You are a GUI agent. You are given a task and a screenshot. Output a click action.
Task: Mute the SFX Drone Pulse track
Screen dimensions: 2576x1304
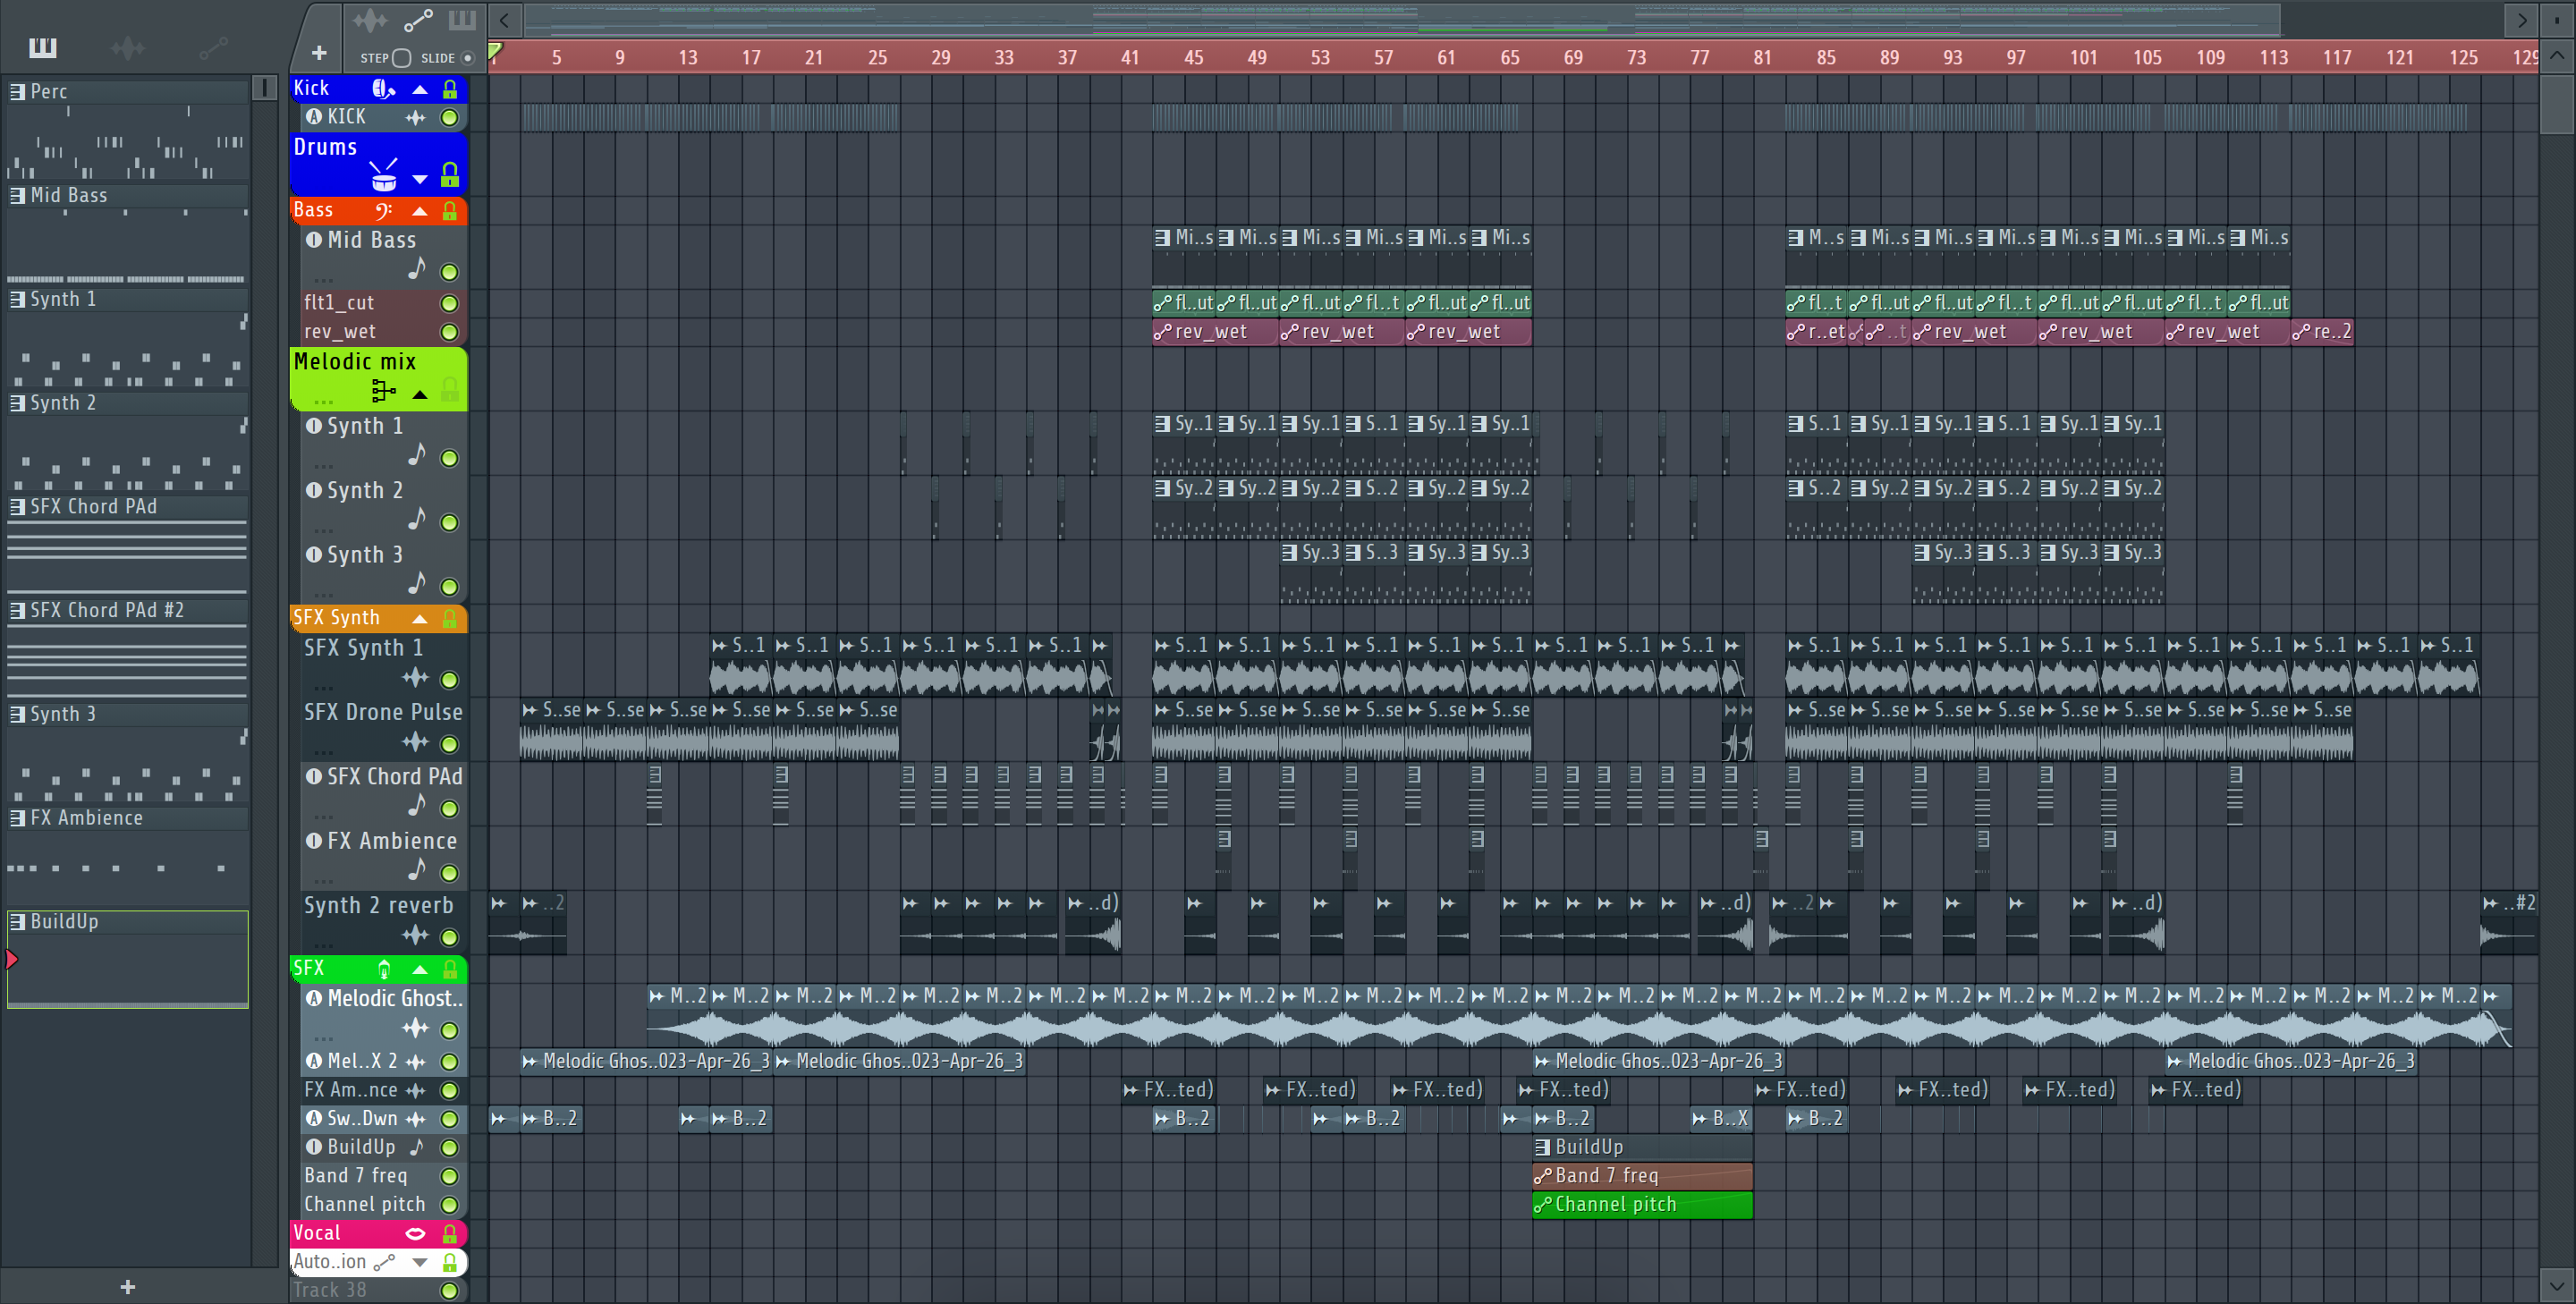(450, 744)
